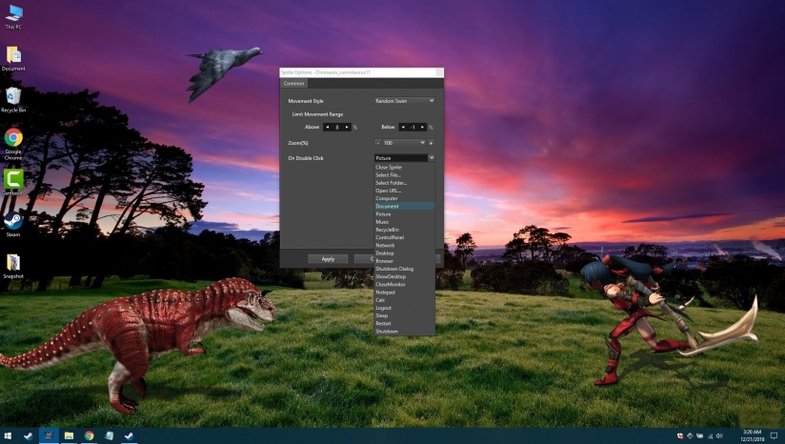This screenshot has width=785, height=444.
Task: Open the Camtasia desktop shortcut
Action: (x=13, y=179)
